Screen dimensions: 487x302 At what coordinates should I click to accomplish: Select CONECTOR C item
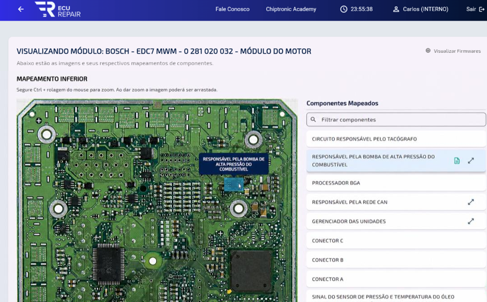click(396, 241)
